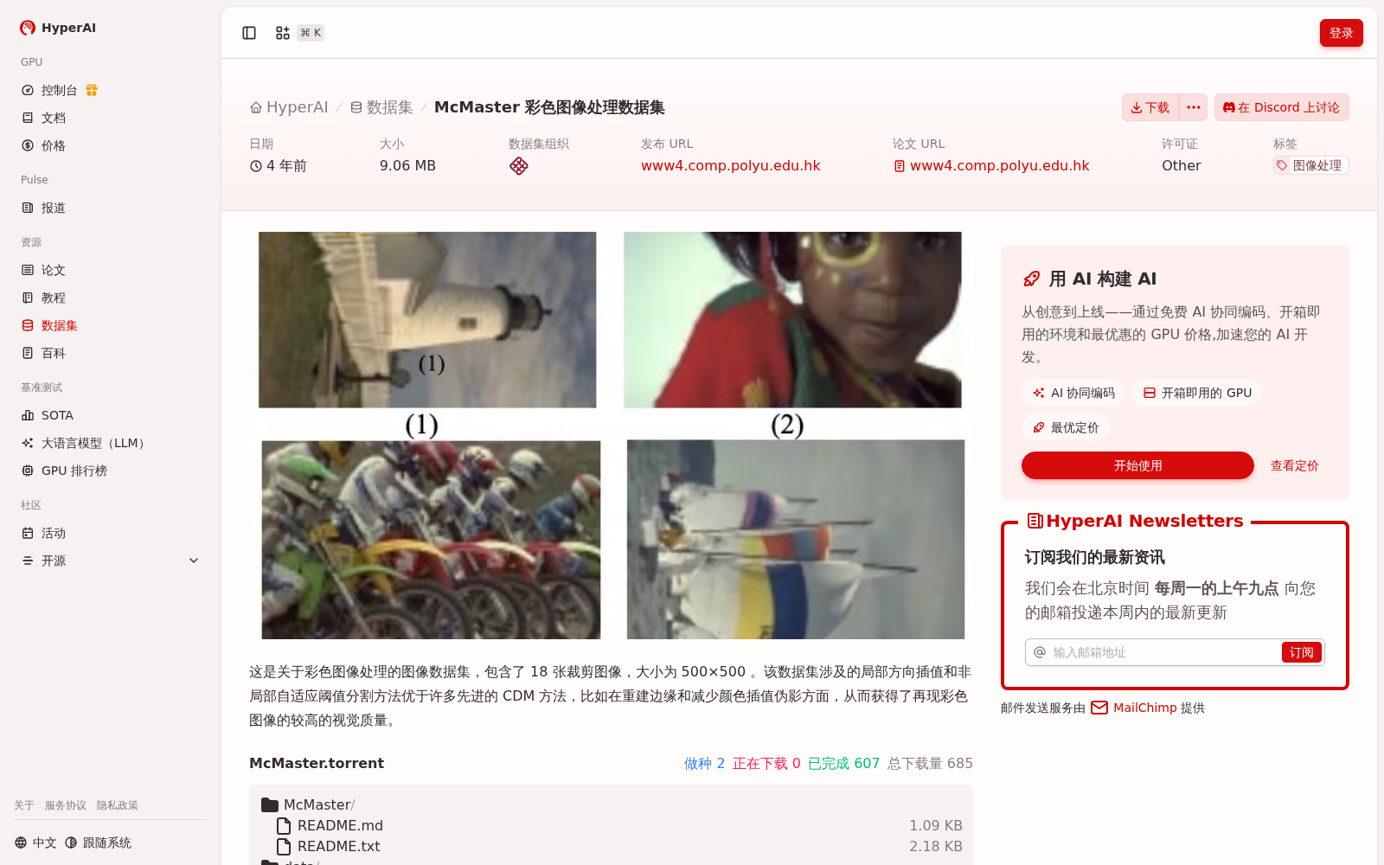Click the 下载 button
The height and width of the screenshot is (865, 1384).
[1150, 107]
